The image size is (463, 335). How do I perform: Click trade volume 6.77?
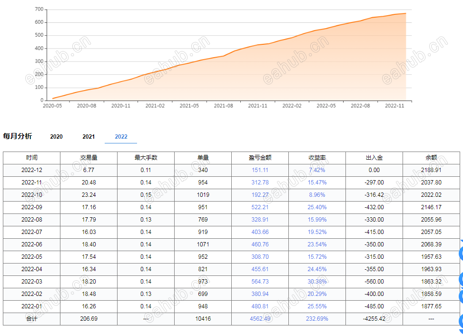pos(89,170)
